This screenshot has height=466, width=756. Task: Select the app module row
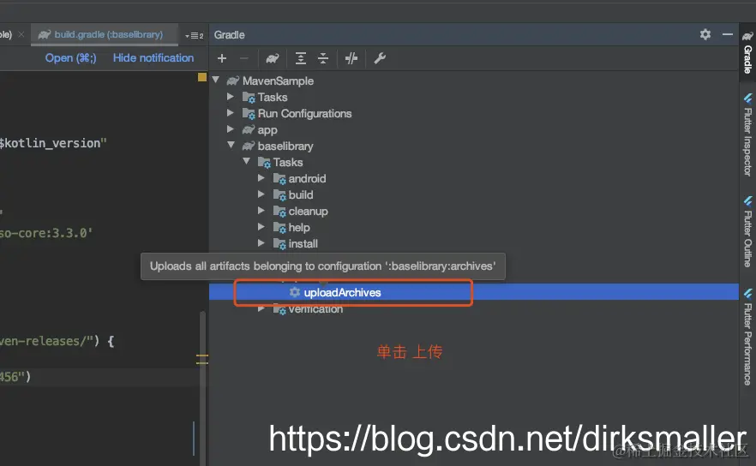[x=473, y=129]
